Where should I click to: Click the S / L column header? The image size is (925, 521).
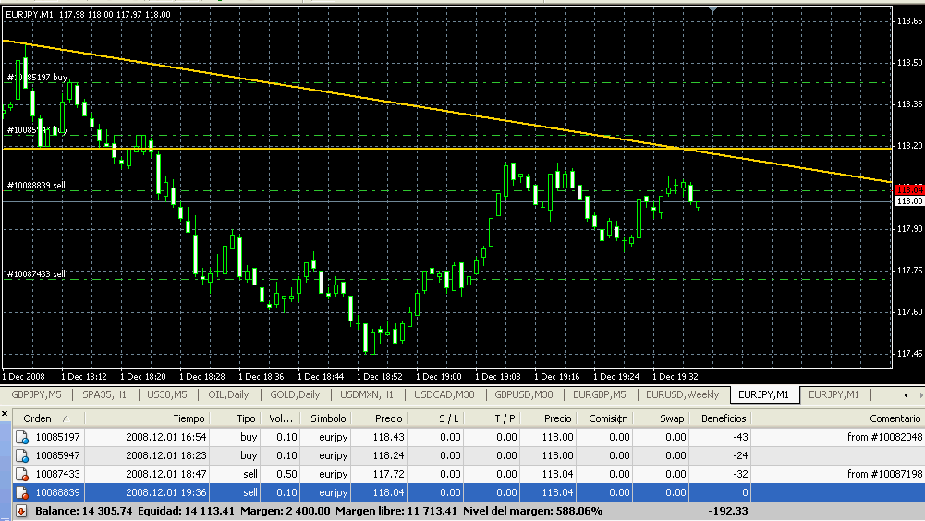click(435, 418)
